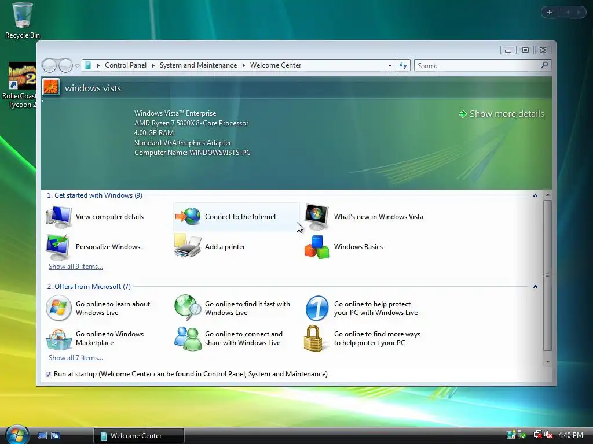Click the Back navigation button

[49, 66]
